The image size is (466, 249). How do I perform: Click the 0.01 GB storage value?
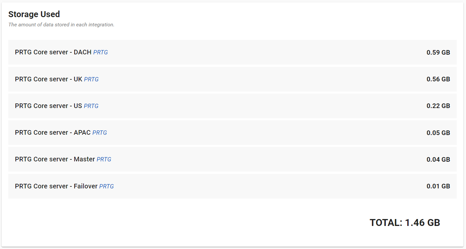click(438, 186)
